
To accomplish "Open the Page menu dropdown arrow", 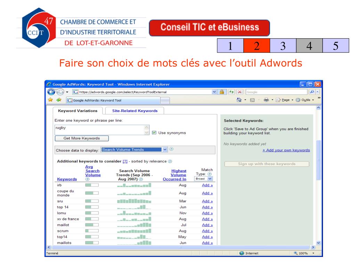I will click(x=292, y=100).
